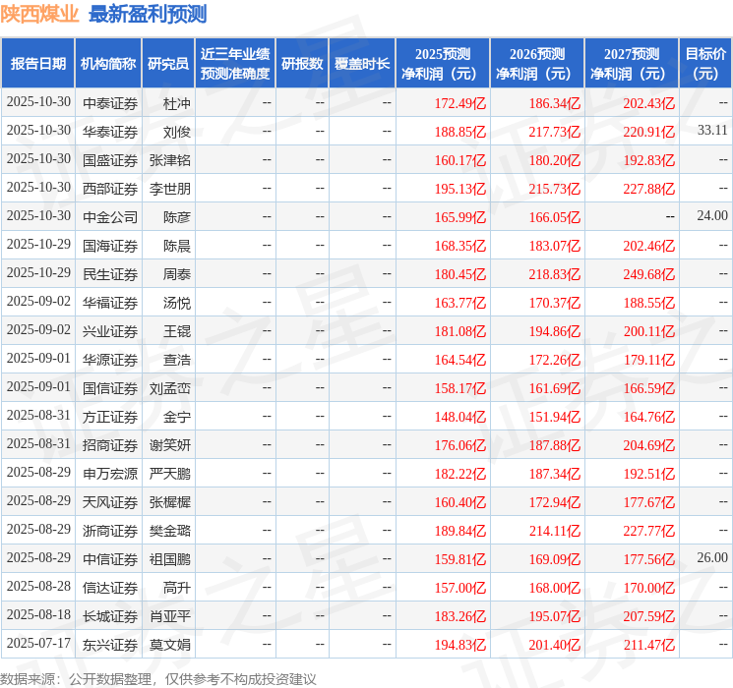Select the 华泰证券 institution cell
The image size is (733, 688).
(x=110, y=132)
